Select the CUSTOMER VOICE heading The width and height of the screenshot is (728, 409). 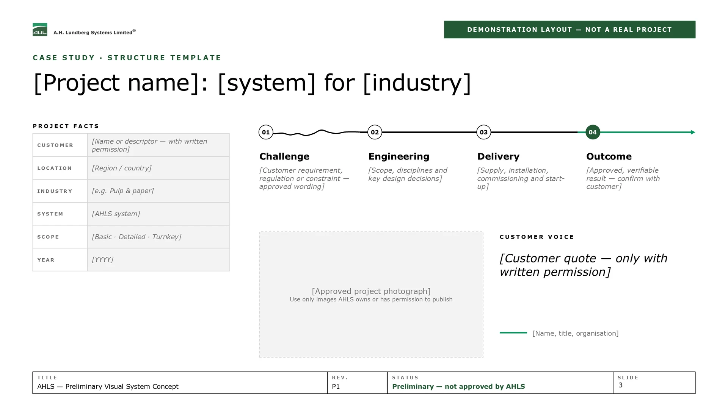pyautogui.click(x=537, y=237)
